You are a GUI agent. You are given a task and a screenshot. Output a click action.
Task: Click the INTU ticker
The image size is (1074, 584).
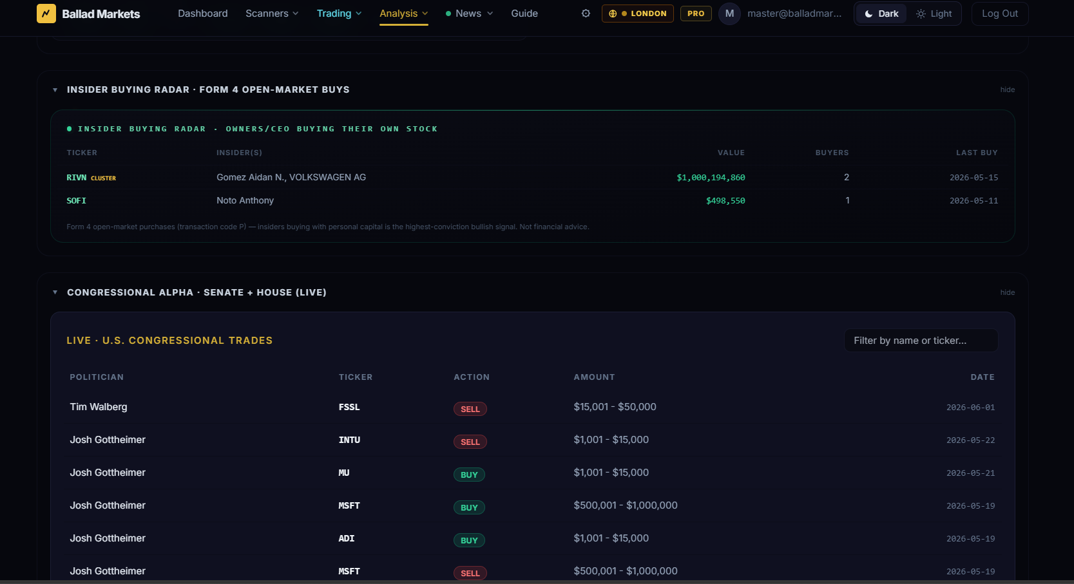tap(349, 440)
